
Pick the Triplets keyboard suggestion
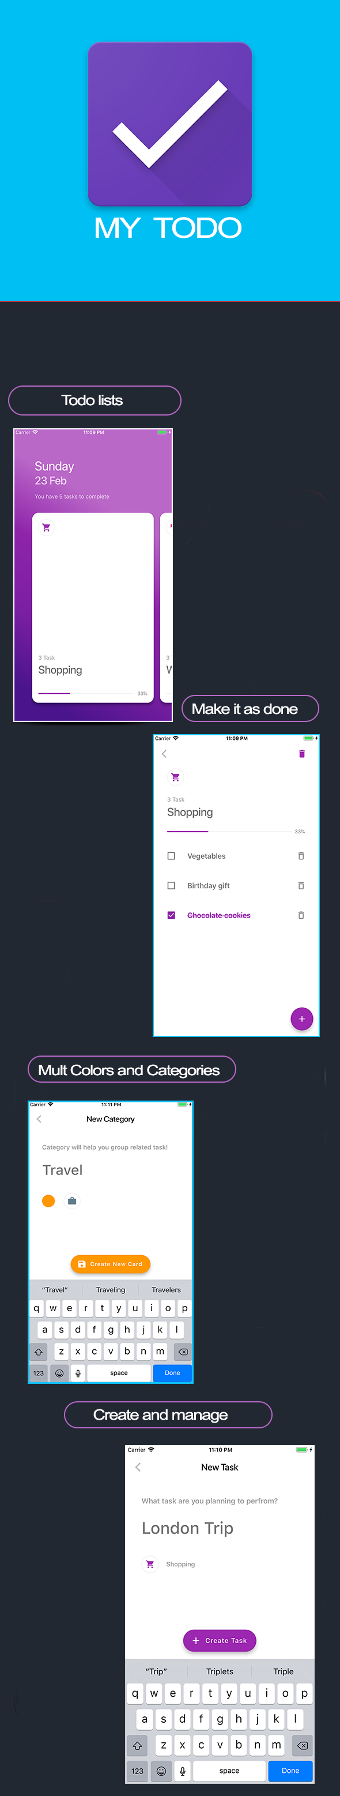coord(220,1671)
